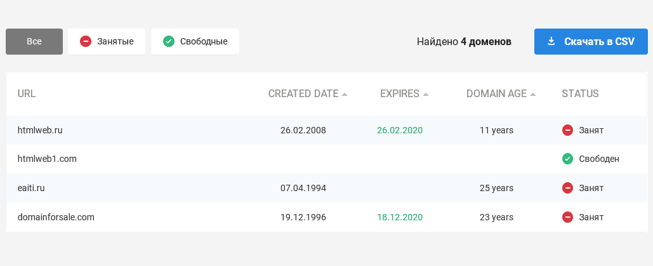Download results with Скачать в CSV
This screenshot has width=653, height=266.
point(591,41)
